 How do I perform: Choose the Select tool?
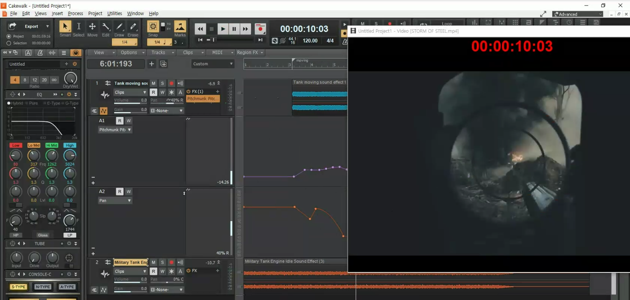tap(79, 26)
